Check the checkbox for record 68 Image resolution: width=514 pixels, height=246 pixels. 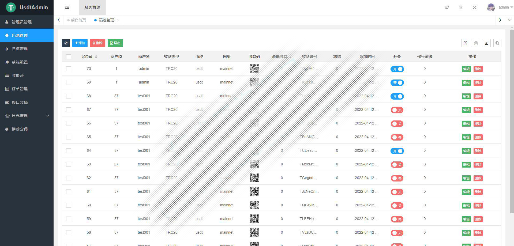click(69, 96)
